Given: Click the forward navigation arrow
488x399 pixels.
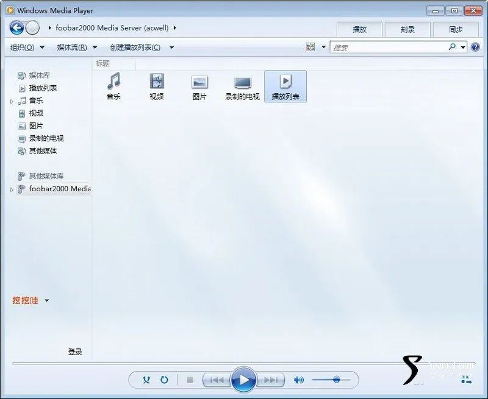Looking at the screenshot, I should (x=32, y=28).
